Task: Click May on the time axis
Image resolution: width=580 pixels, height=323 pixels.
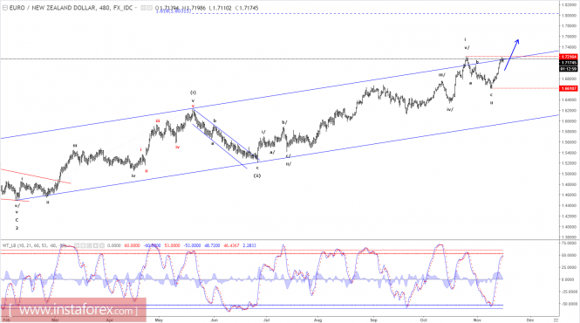Action: pos(159,320)
